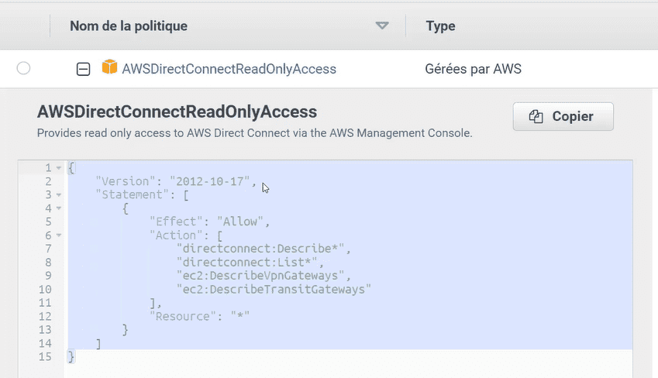Fold the Action array at line 6
Viewport: 658px width, 378px height.
[59, 235]
